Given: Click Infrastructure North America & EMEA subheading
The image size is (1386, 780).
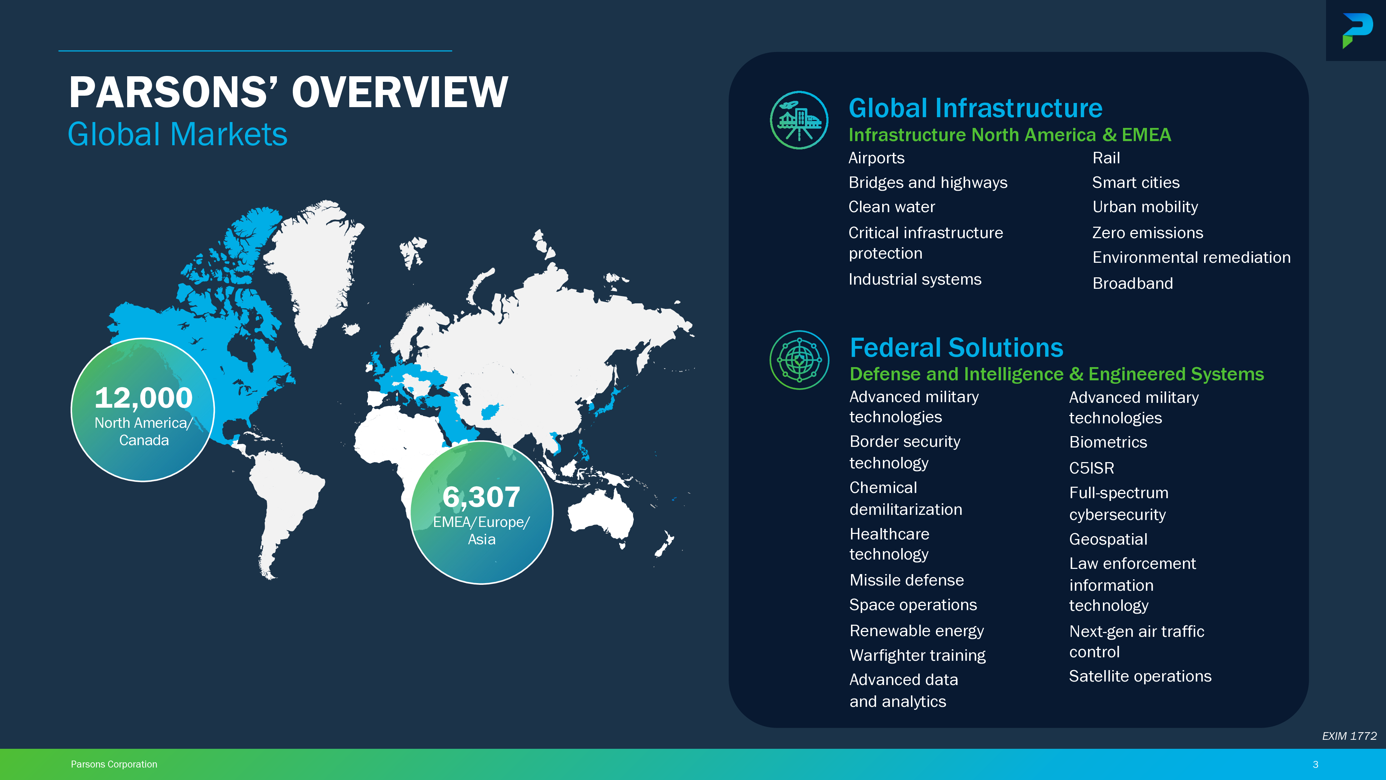Looking at the screenshot, I should point(1009,135).
